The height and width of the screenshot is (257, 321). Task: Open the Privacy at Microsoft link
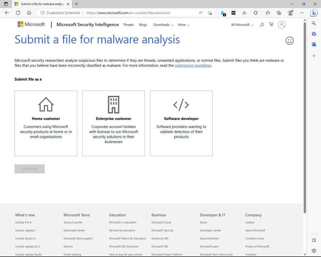click(257, 247)
